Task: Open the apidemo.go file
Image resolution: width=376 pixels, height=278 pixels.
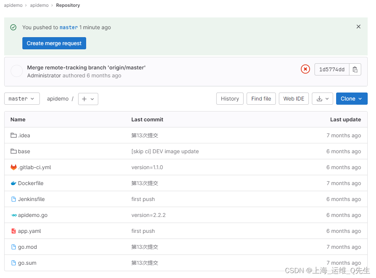Action: point(33,215)
